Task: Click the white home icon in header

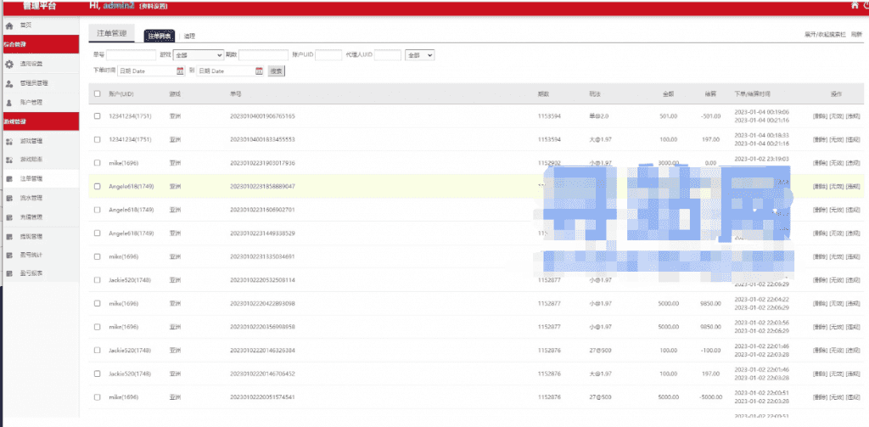Action: (854, 6)
